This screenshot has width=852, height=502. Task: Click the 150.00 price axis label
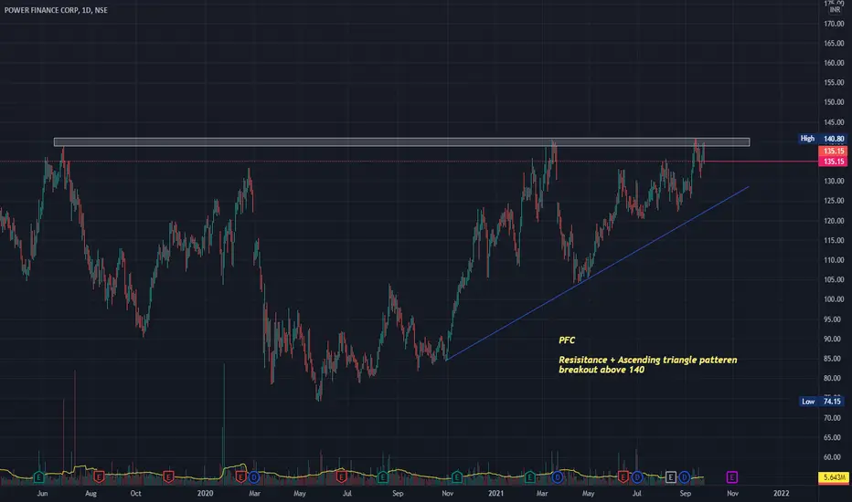pos(834,102)
